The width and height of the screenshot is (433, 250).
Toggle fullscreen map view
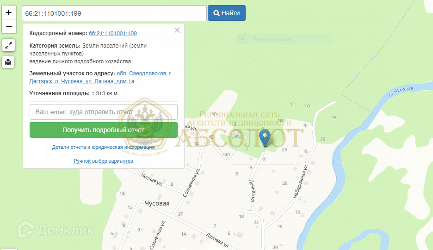click(8, 45)
